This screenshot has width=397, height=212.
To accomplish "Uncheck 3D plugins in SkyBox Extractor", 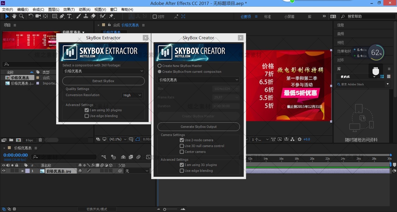I will click(87, 110).
